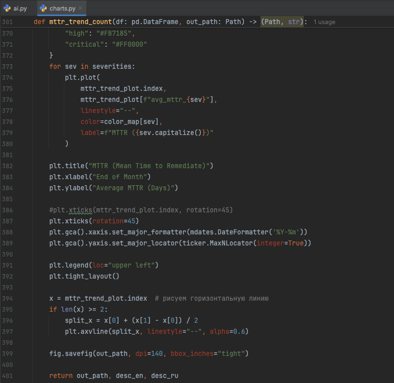Select the charts.py editor tab
The height and width of the screenshot is (383, 394).
pos(63,9)
